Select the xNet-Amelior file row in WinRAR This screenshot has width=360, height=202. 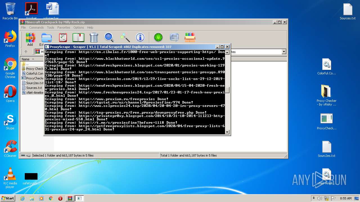pyautogui.click(x=32, y=93)
